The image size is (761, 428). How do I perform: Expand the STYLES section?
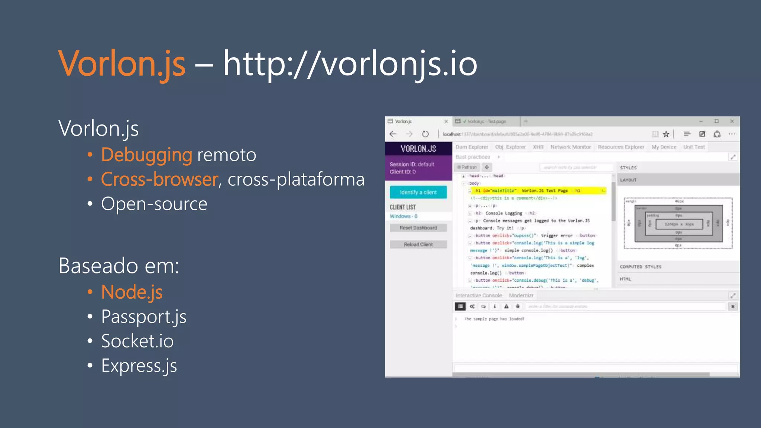[x=678, y=168]
